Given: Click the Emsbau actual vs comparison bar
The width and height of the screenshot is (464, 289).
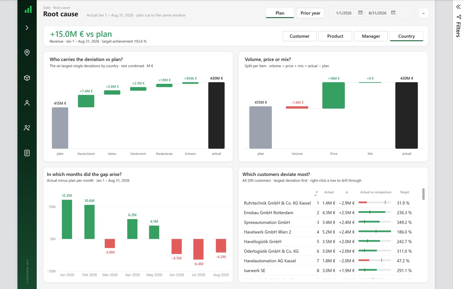Looking at the screenshot, I should click(x=375, y=212).
